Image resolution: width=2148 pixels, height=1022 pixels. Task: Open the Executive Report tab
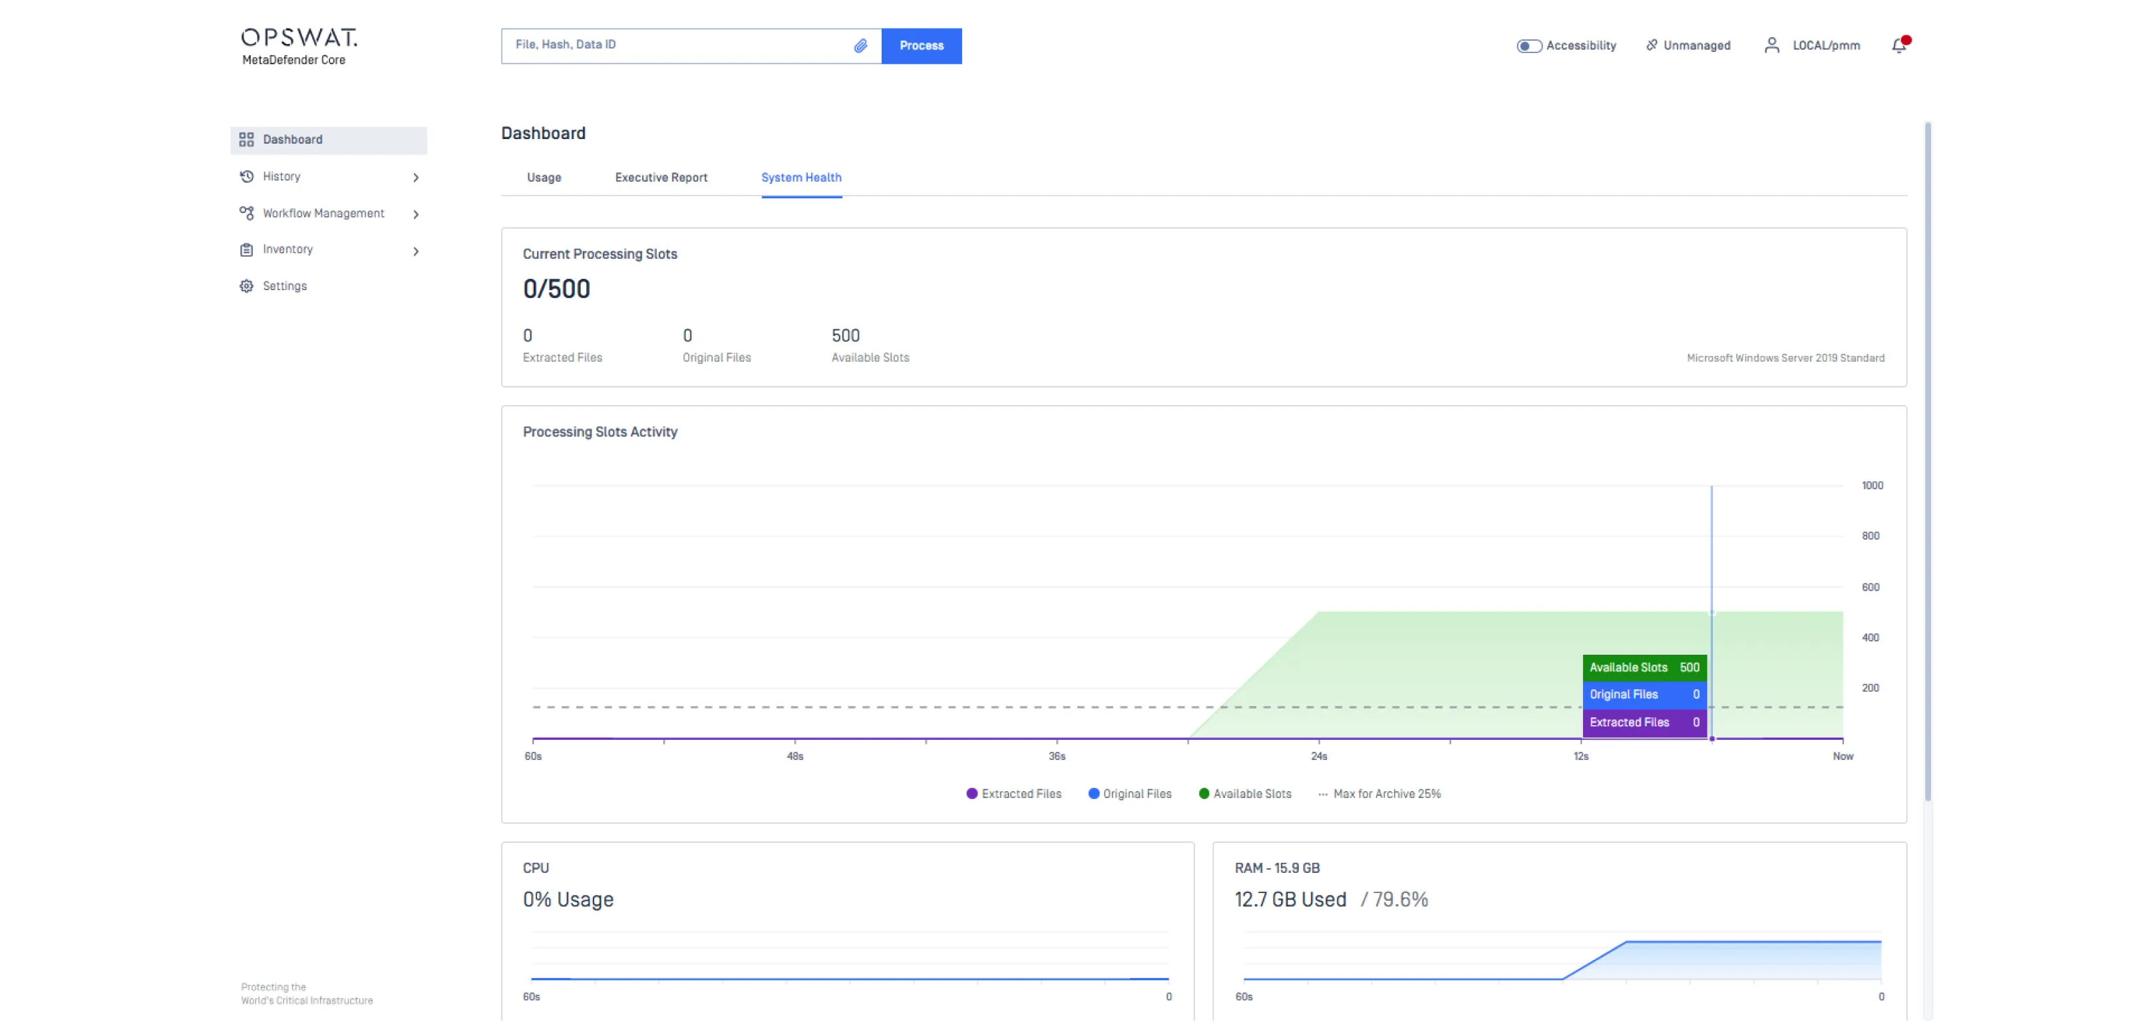[660, 178]
